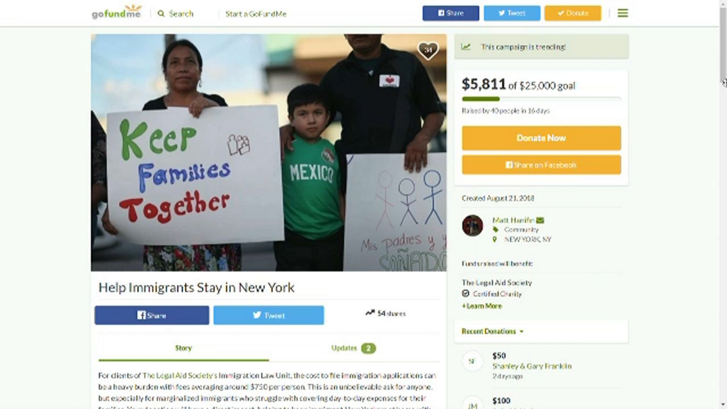Click the search magnifier icon

pyautogui.click(x=161, y=14)
